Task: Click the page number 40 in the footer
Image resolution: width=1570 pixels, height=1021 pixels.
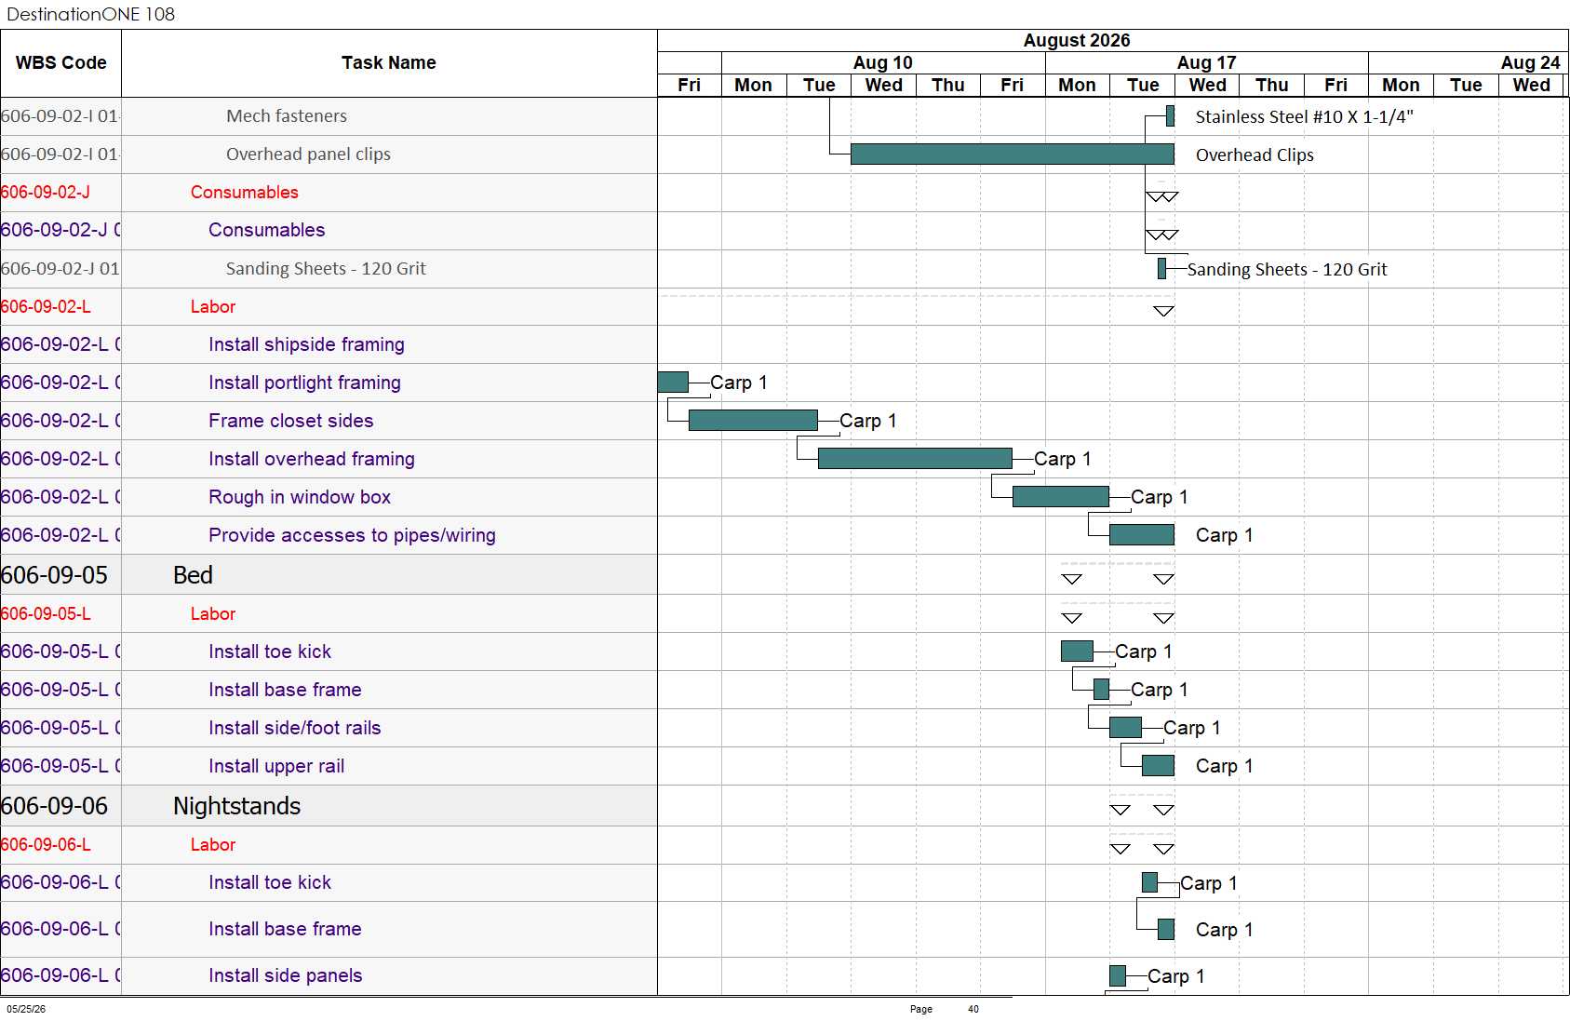Action: pos(973,1009)
